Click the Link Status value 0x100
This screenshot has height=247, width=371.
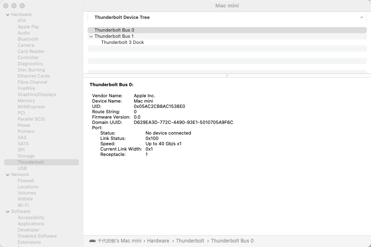(152, 139)
